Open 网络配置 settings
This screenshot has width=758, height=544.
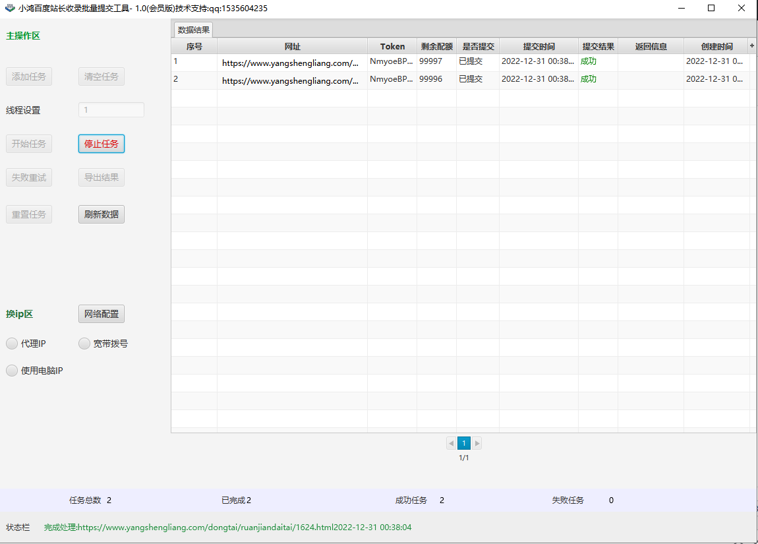tap(102, 314)
